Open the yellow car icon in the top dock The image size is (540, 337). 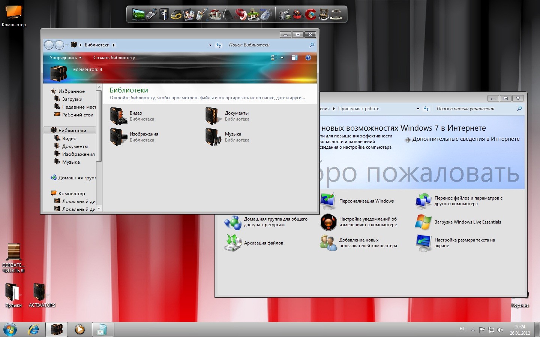(x=176, y=15)
